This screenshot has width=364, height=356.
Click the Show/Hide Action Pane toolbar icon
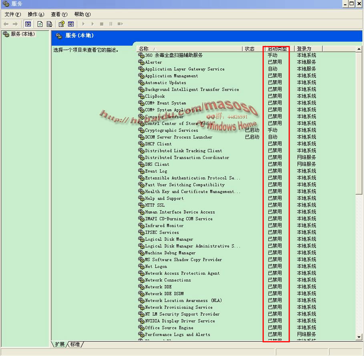click(71, 24)
